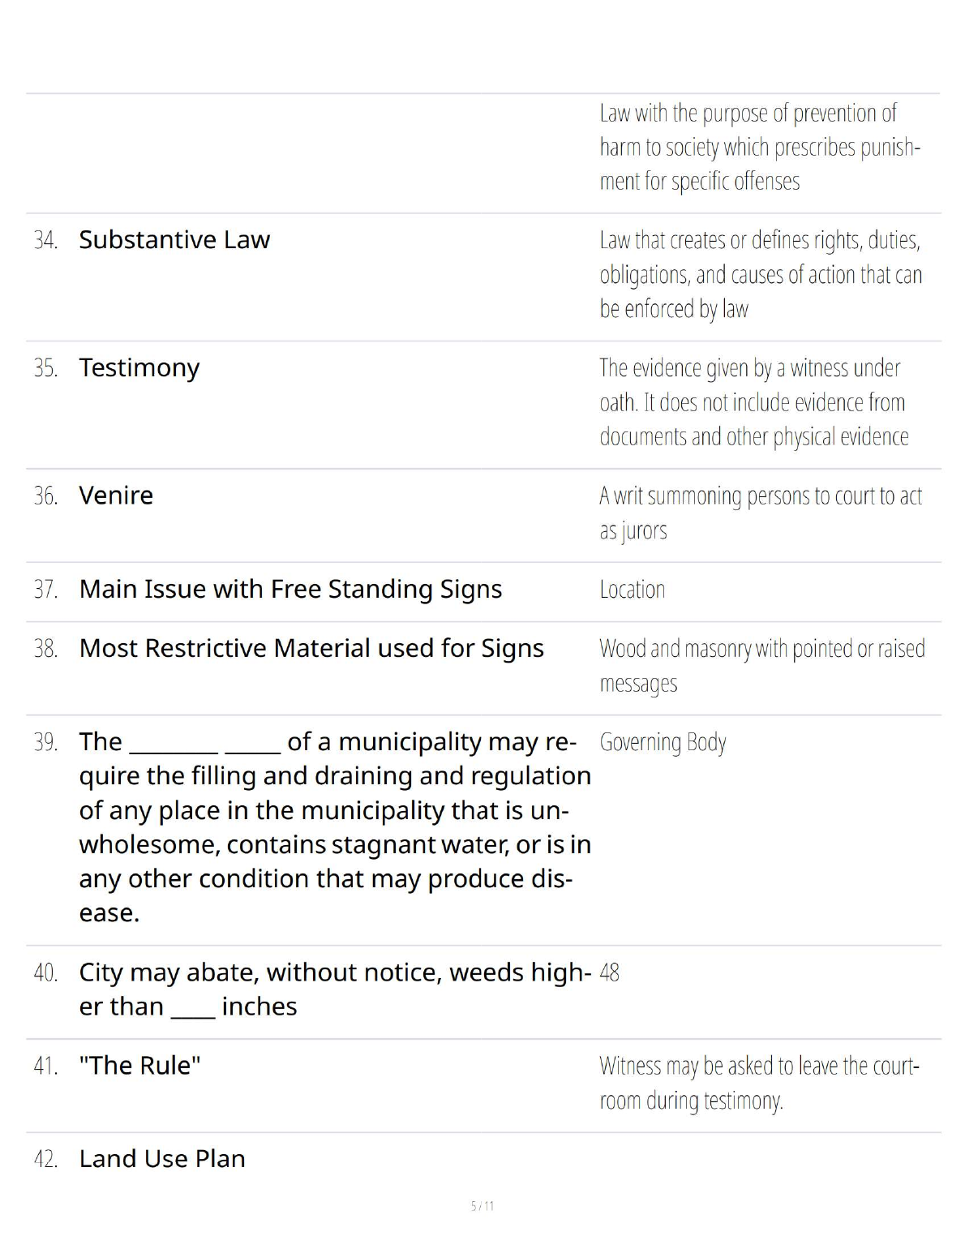Click the item number 41
This screenshot has height=1249, width=965.
[45, 1067]
